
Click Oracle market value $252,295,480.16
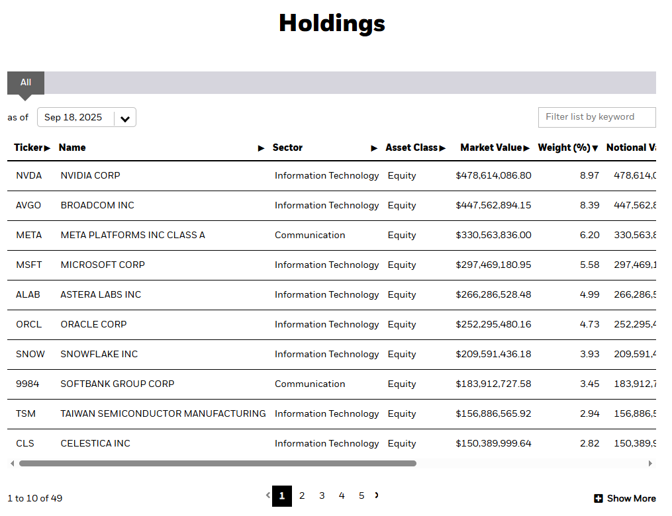tap(493, 325)
